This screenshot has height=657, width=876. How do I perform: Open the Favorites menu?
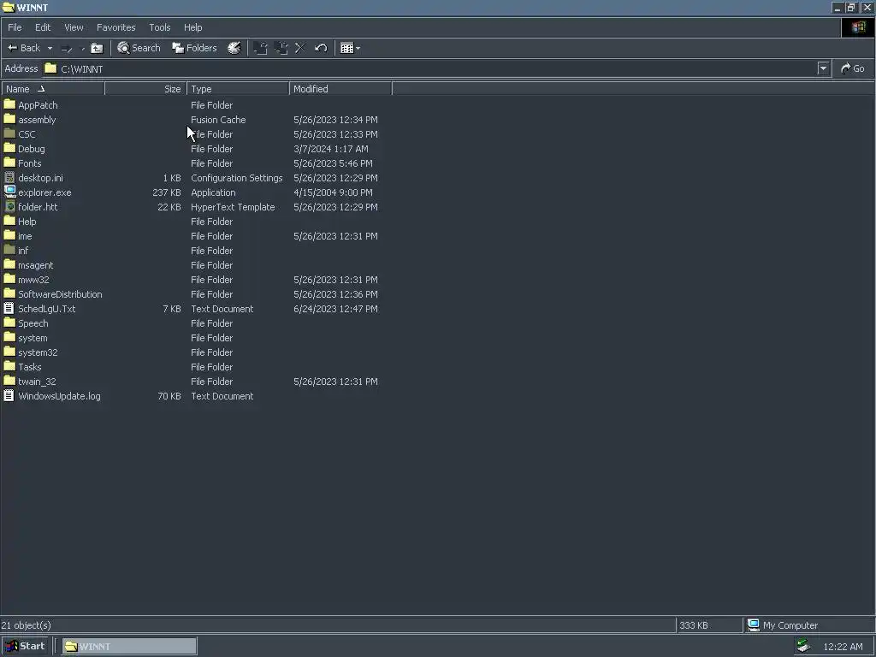(116, 27)
